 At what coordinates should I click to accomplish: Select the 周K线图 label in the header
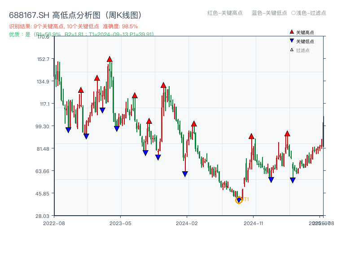[123, 14]
